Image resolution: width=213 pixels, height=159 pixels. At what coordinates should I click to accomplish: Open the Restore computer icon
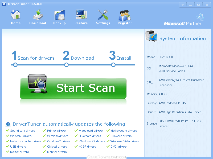(x=81, y=15)
